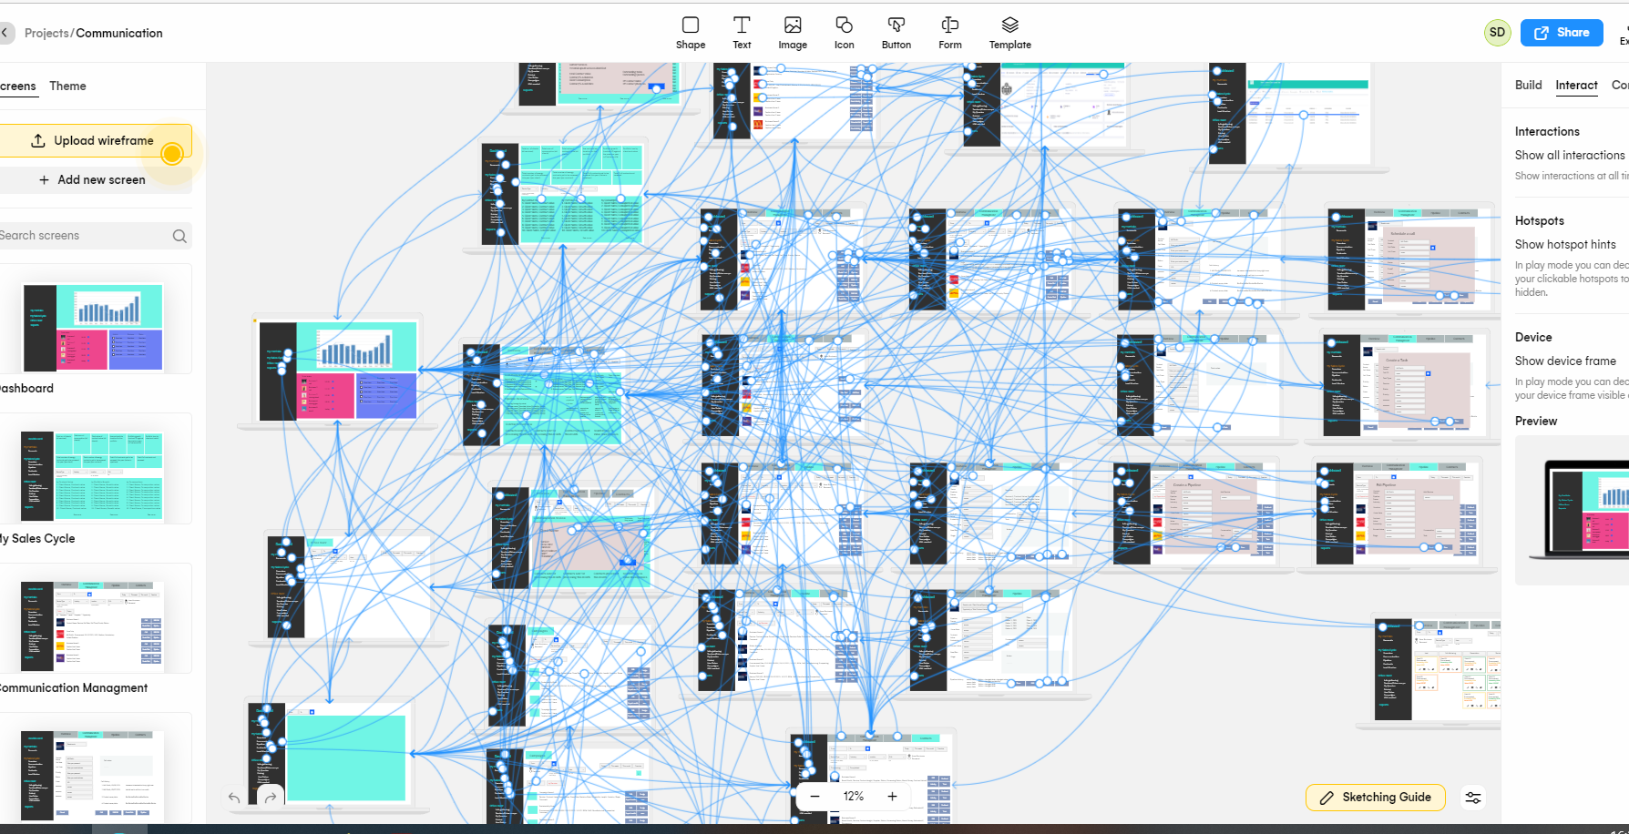Select the Text tool
Image resolution: width=1629 pixels, height=834 pixels.
click(741, 32)
